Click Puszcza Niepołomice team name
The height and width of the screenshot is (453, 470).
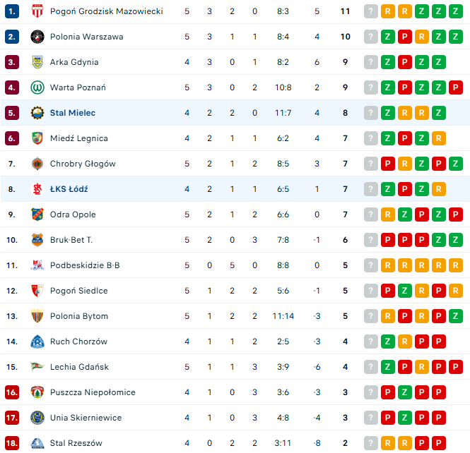coord(93,392)
